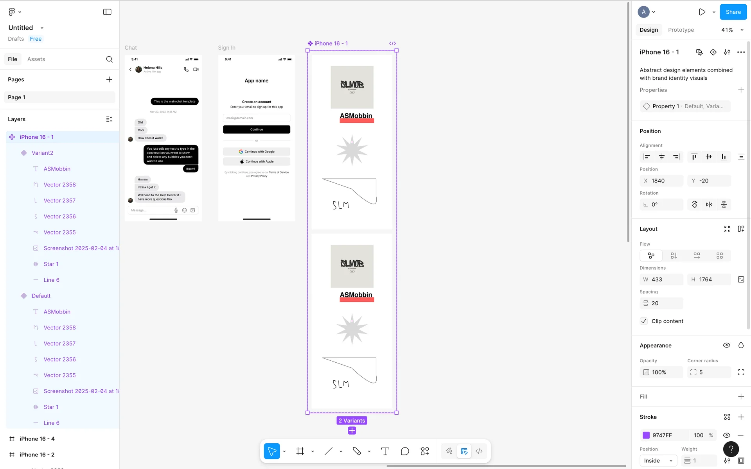
Task: Click the Share button
Action: (733, 12)
